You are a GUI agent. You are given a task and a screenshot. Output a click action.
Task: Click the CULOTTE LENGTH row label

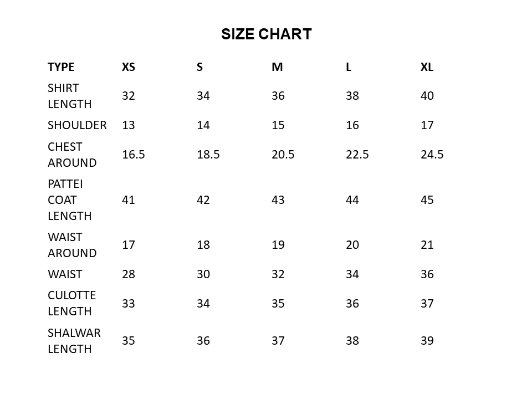pos(71,303)
